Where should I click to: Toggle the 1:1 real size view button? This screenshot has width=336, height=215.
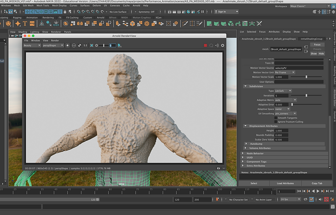[x=85, y=46]
